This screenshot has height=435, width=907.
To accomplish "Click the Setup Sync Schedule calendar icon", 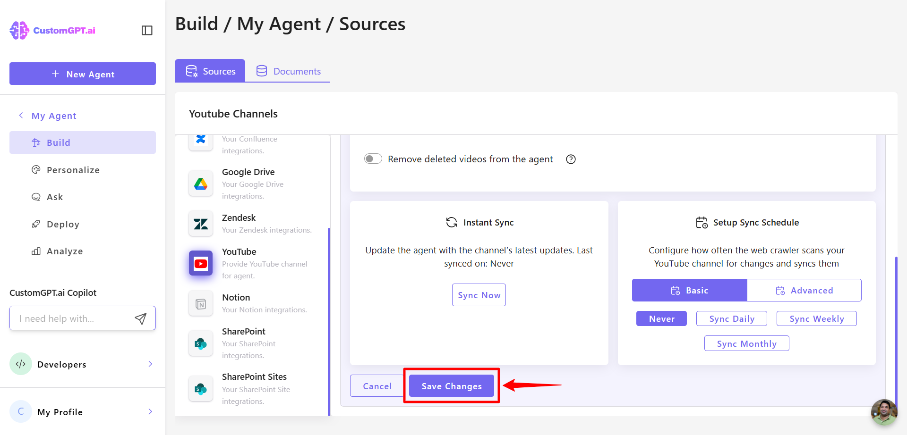I will pos(702,222).
